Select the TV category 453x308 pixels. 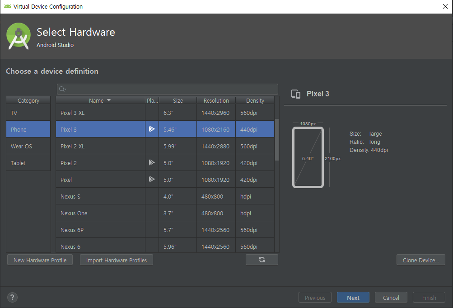[28, 113]
